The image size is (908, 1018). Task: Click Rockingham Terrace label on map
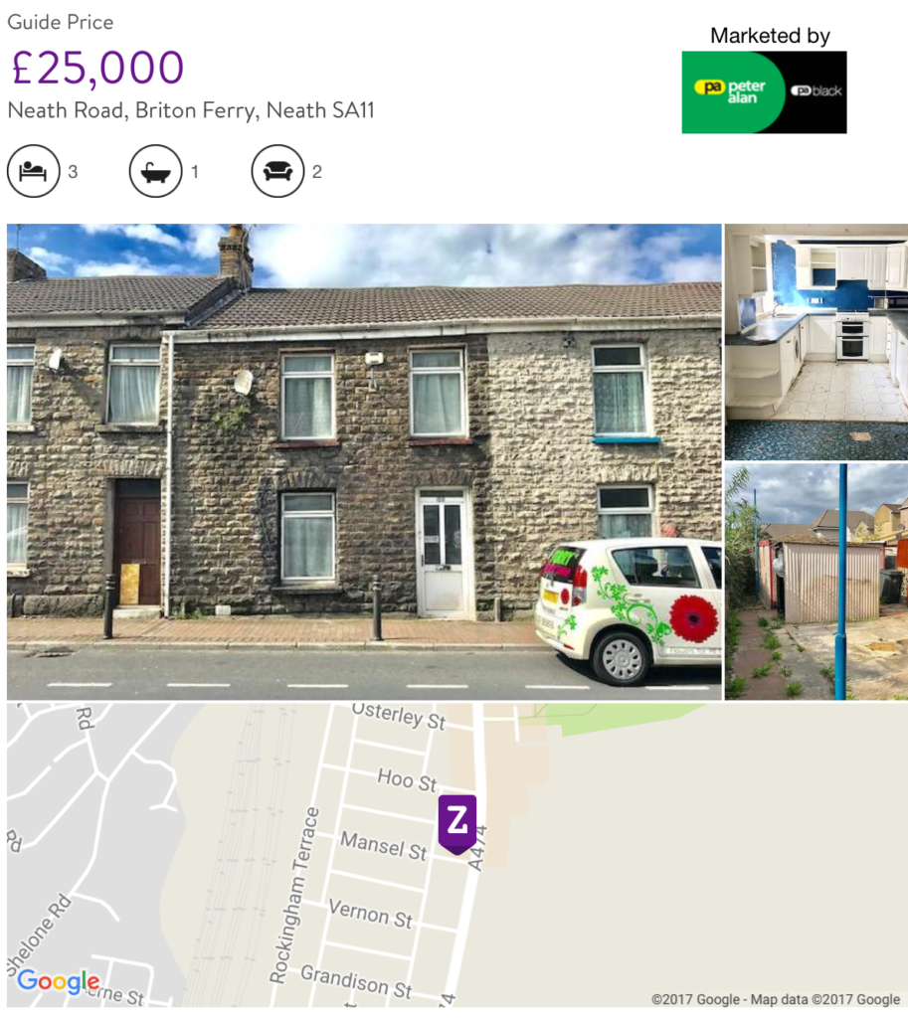point(294,896)
